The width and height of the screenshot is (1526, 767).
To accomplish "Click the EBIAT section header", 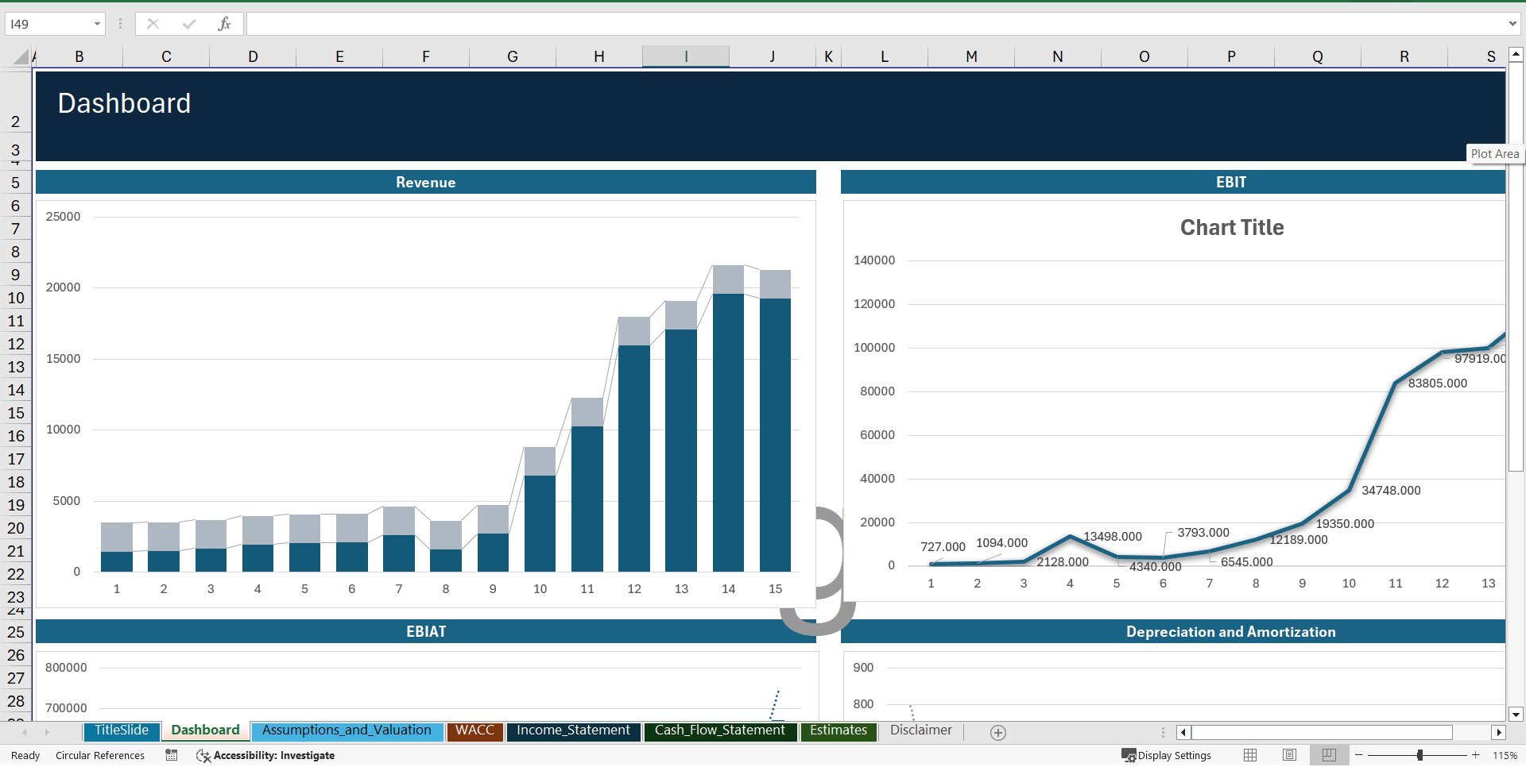I will [426, 631].
